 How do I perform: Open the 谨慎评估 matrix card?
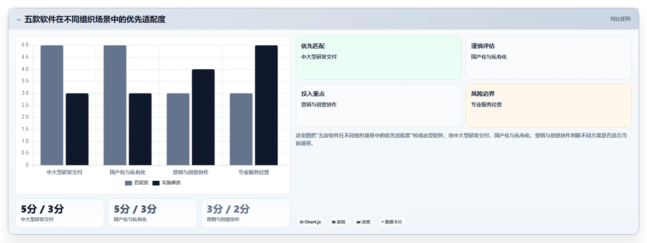coord(549,58)
